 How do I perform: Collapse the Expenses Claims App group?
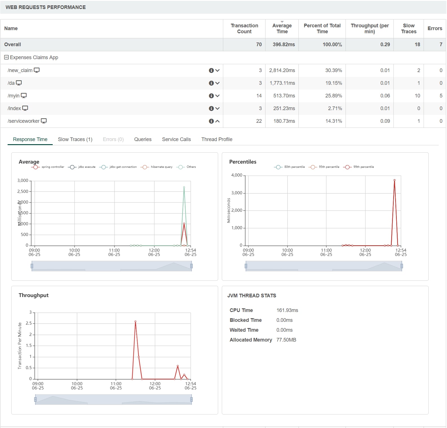(6, 57)
